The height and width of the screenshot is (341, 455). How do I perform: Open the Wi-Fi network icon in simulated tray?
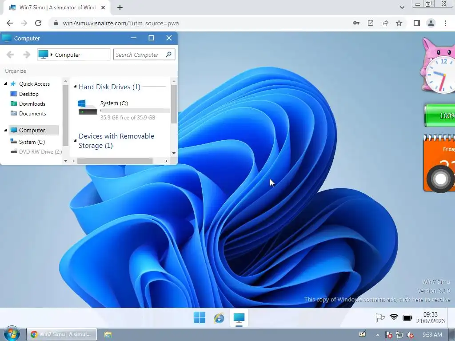point(394,317)
